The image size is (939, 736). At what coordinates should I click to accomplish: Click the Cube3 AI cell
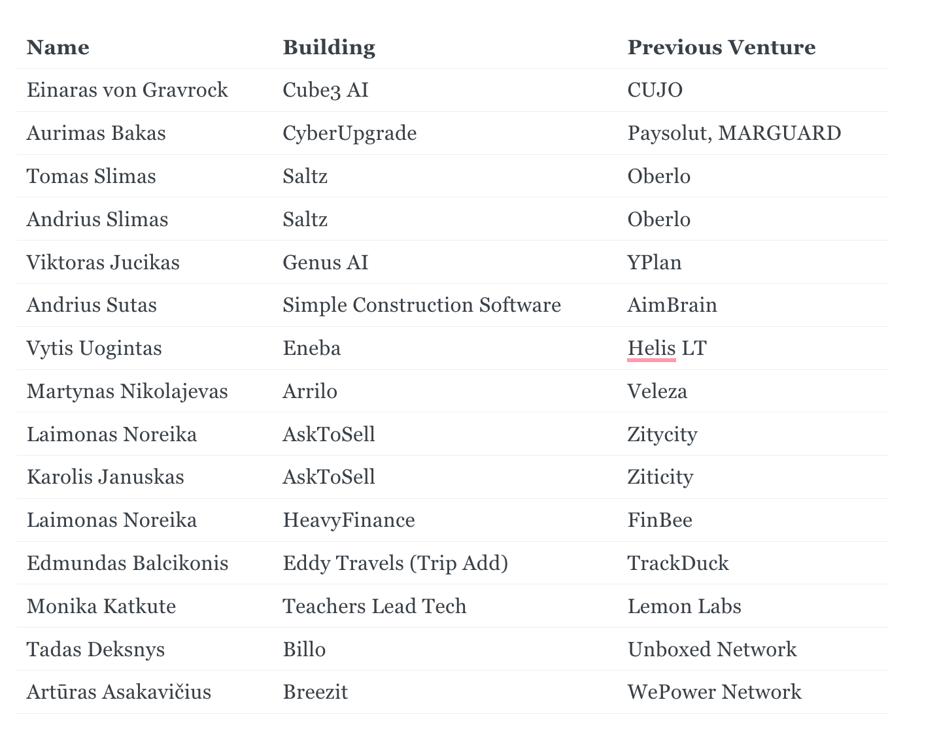(325, 90)
